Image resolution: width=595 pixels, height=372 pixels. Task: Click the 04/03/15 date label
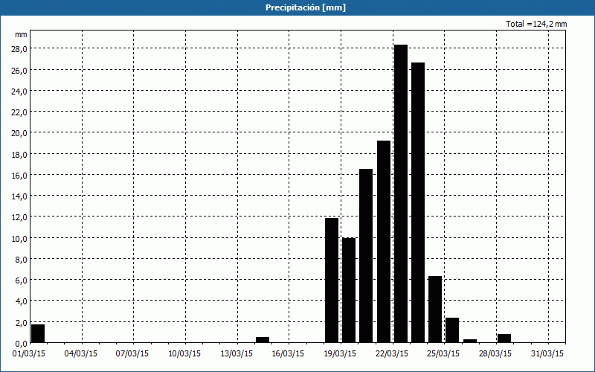81,353
